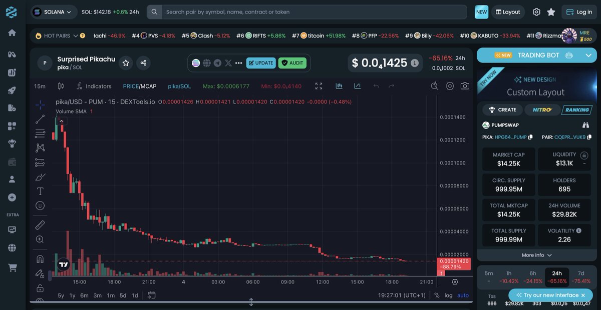
Task: Open the Indicators menu
Action: pos(94,86)
